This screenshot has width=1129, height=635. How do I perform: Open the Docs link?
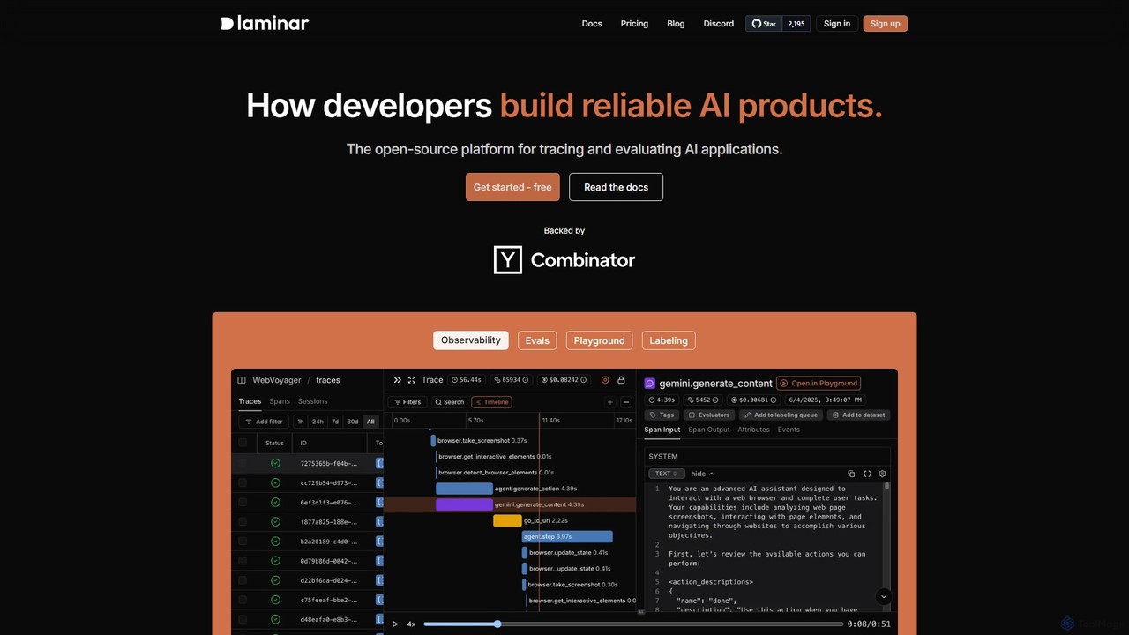pos(592,24)
